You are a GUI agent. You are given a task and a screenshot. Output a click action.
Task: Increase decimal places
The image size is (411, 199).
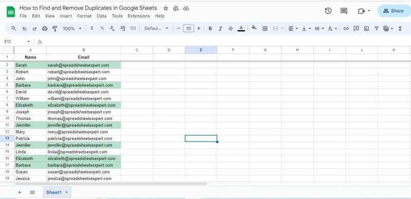pos(122,29)
